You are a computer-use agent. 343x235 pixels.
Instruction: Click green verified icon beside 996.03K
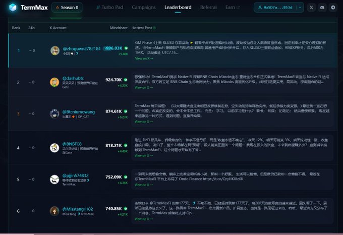tap(126, 48)
